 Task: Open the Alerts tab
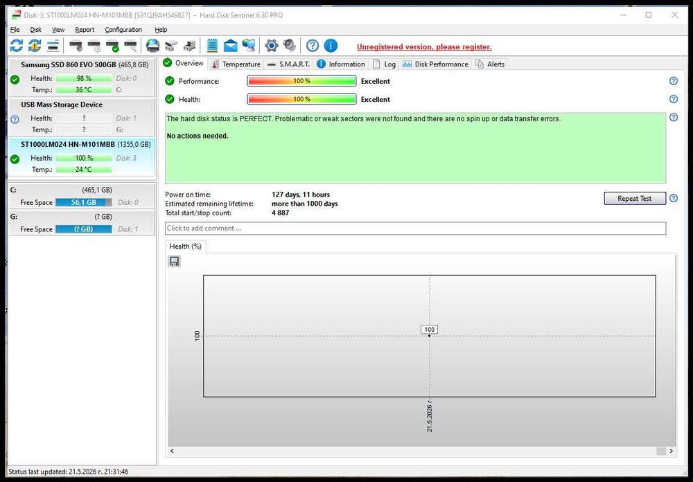coord(490,64)
